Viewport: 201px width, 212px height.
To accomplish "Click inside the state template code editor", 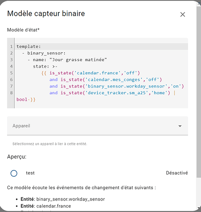I will coord(98,73).
